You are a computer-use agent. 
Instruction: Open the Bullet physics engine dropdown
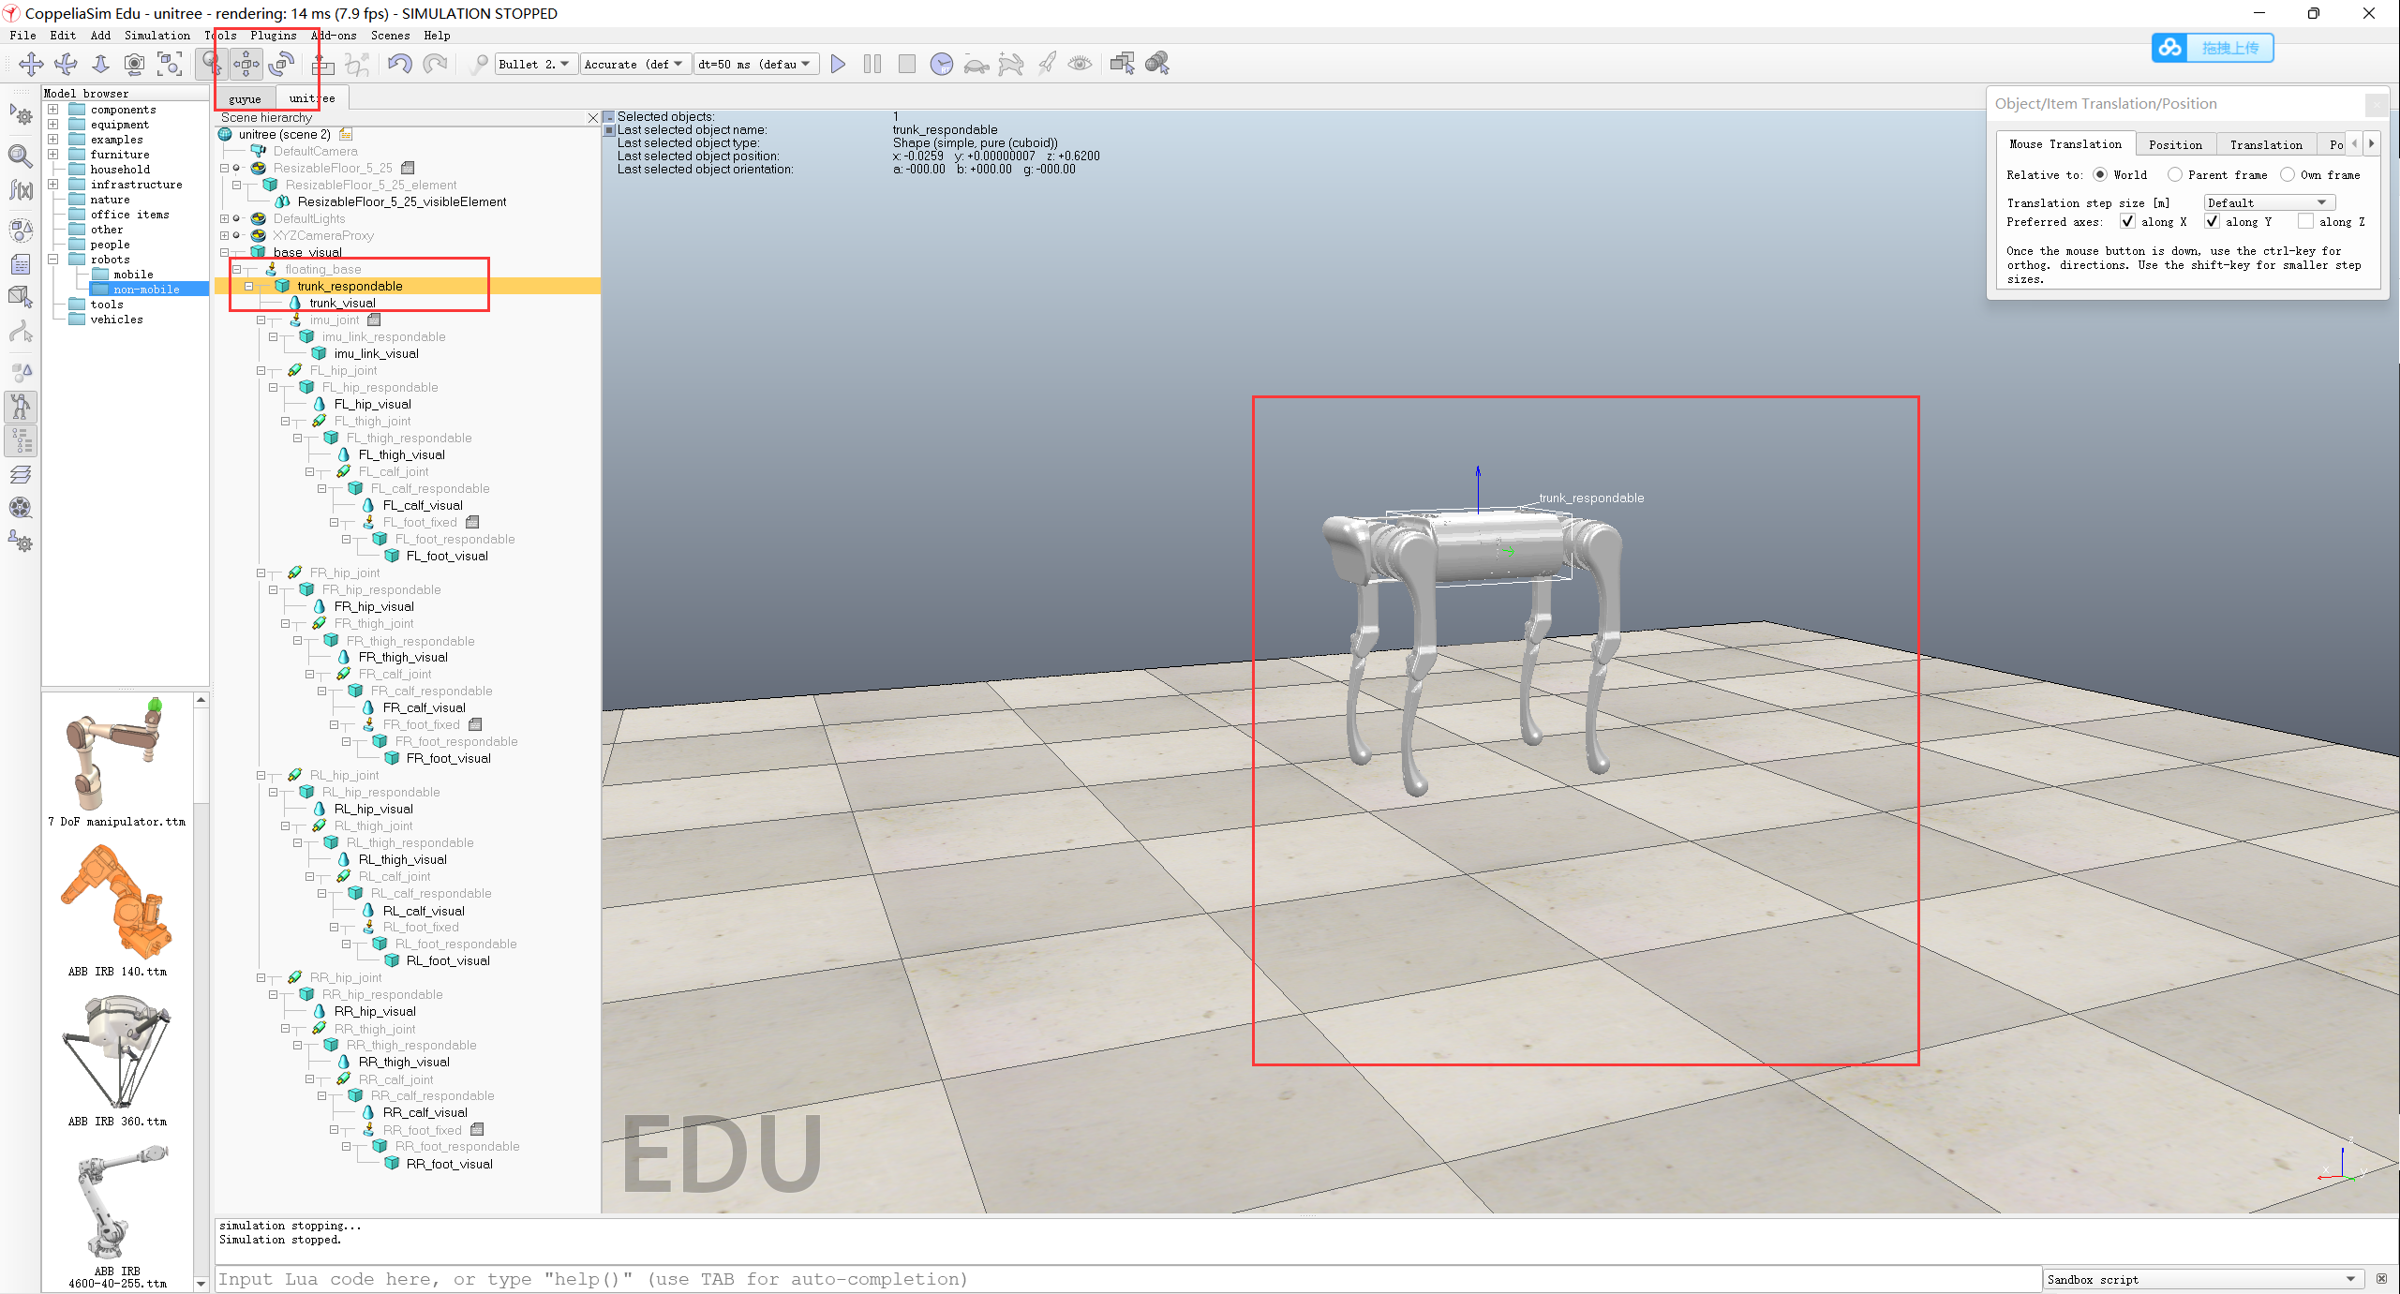(535, 64)
